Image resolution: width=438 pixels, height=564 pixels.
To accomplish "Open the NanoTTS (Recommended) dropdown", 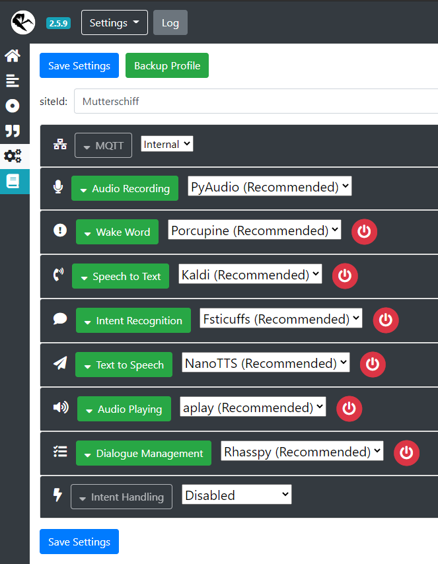I will (266, 362).
